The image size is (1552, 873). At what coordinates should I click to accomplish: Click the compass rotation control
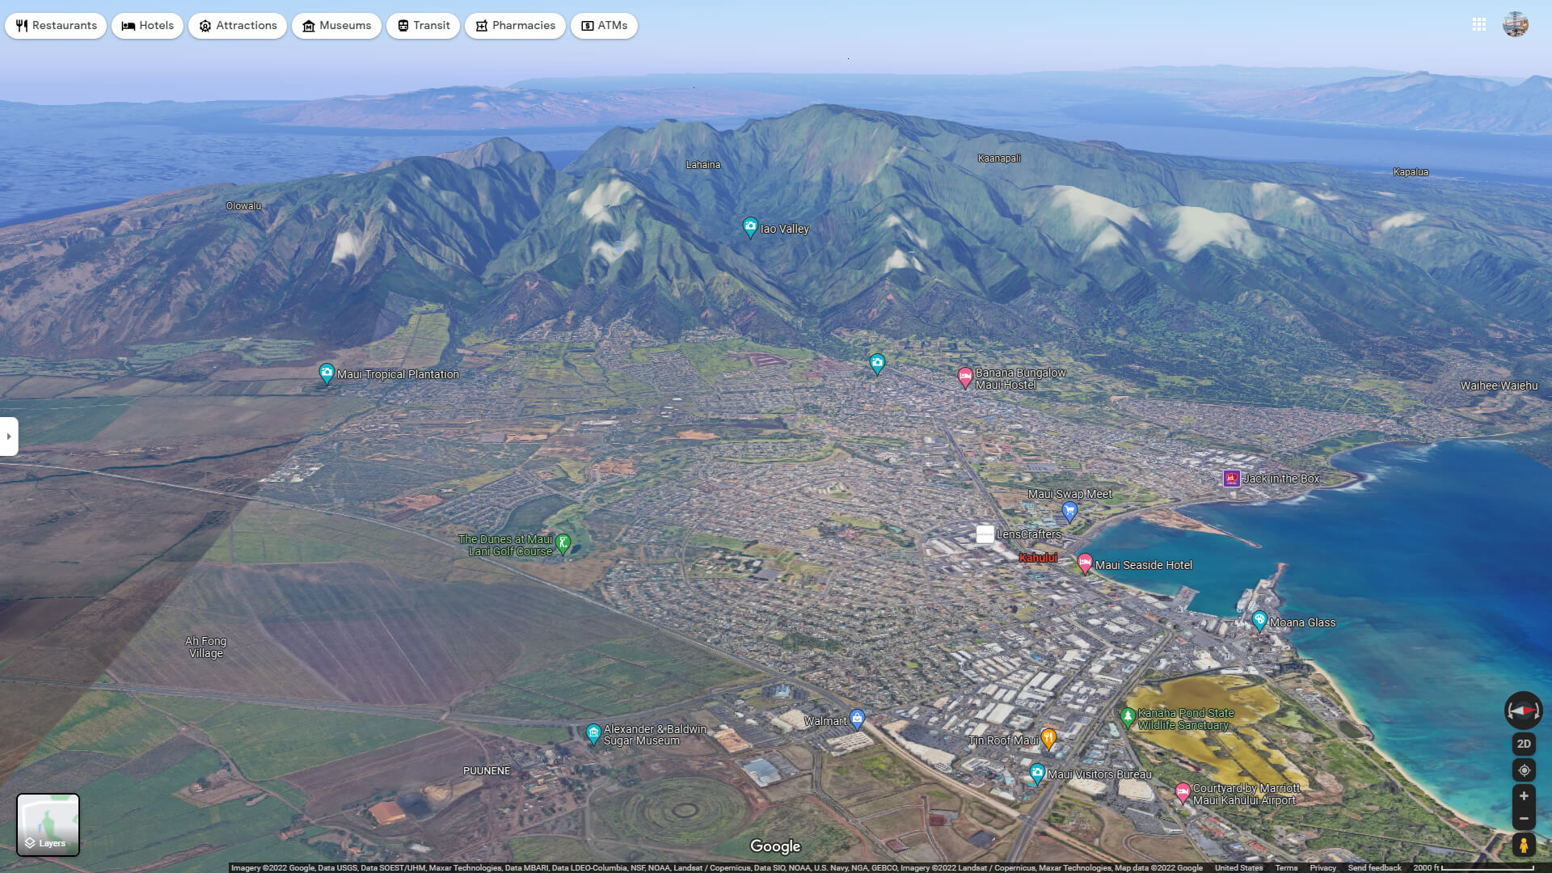click(x=1523, y=711)
